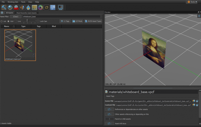Screen dimensions: 201x127
Task: Go to the asset browser home icon
Action: point(2,13)
